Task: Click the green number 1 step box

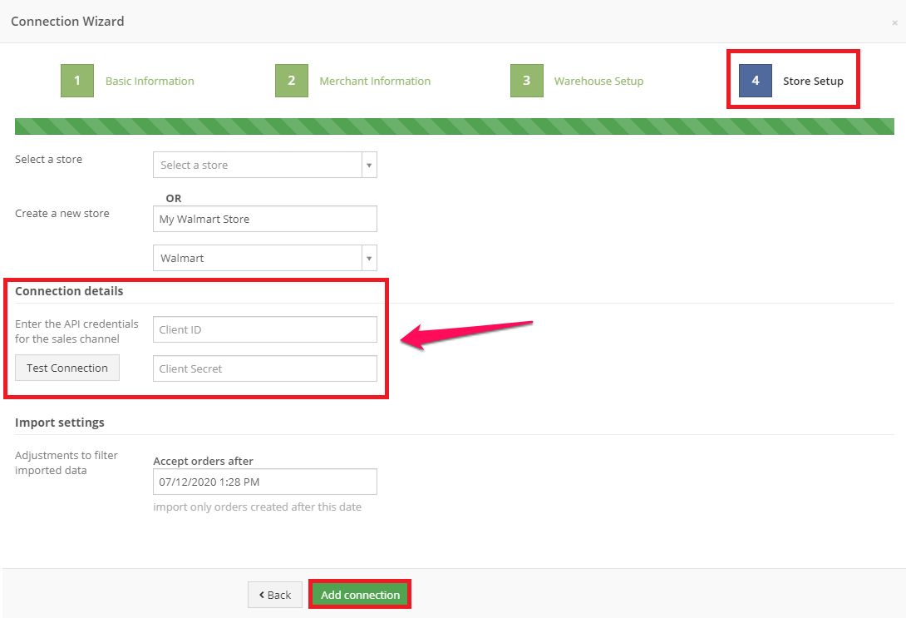Action: tap(77, 81)
